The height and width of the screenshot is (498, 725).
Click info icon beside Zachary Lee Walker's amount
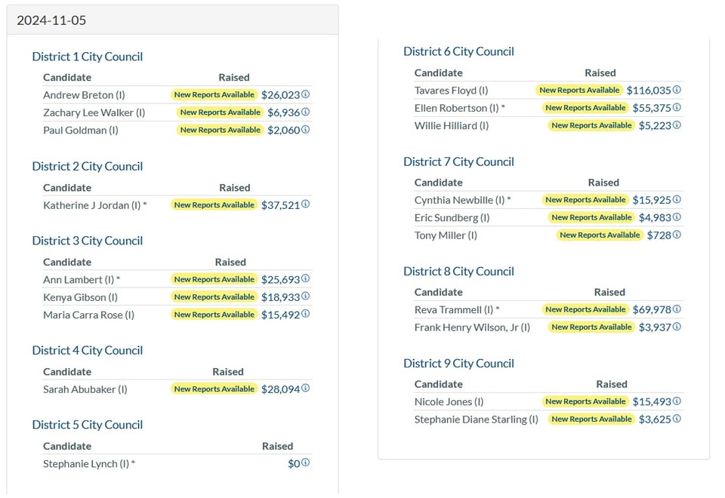[x=306, y=112]
